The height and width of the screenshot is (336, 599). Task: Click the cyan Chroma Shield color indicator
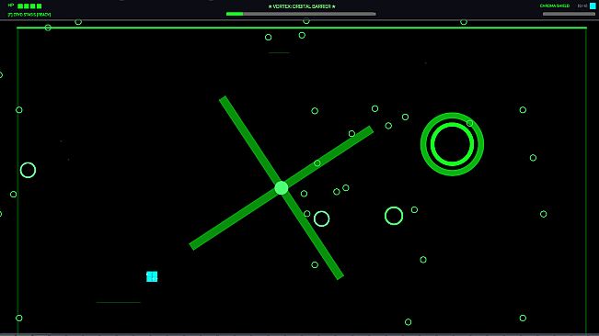(593, 6)
